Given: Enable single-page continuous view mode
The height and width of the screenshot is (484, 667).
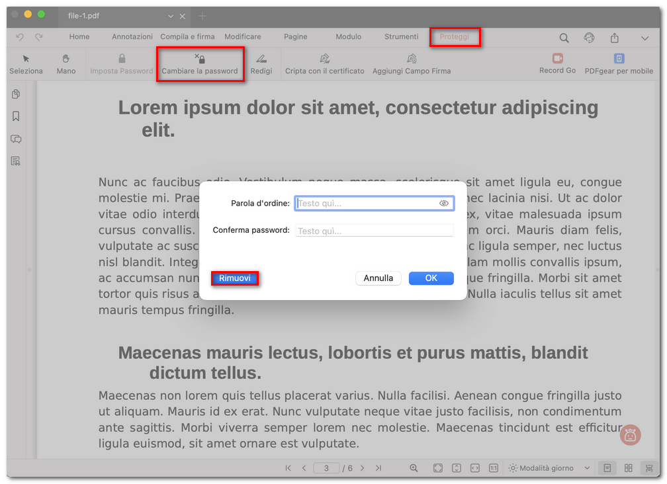Looking at the screenshot, I should point(607,467).
